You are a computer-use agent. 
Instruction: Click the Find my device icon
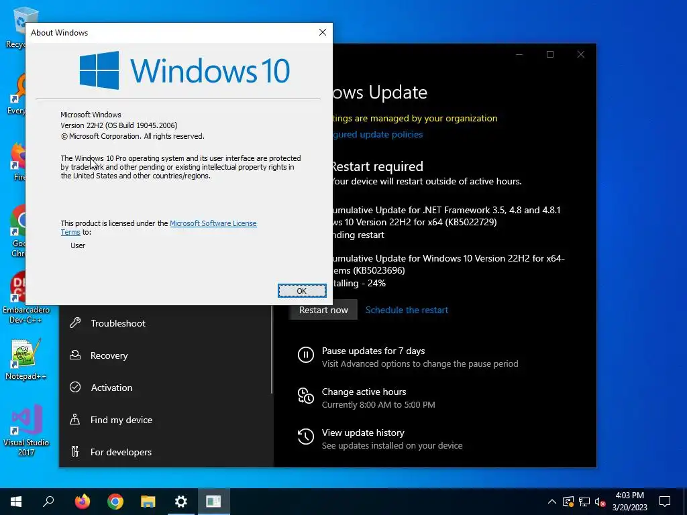[x=75, y=420]
